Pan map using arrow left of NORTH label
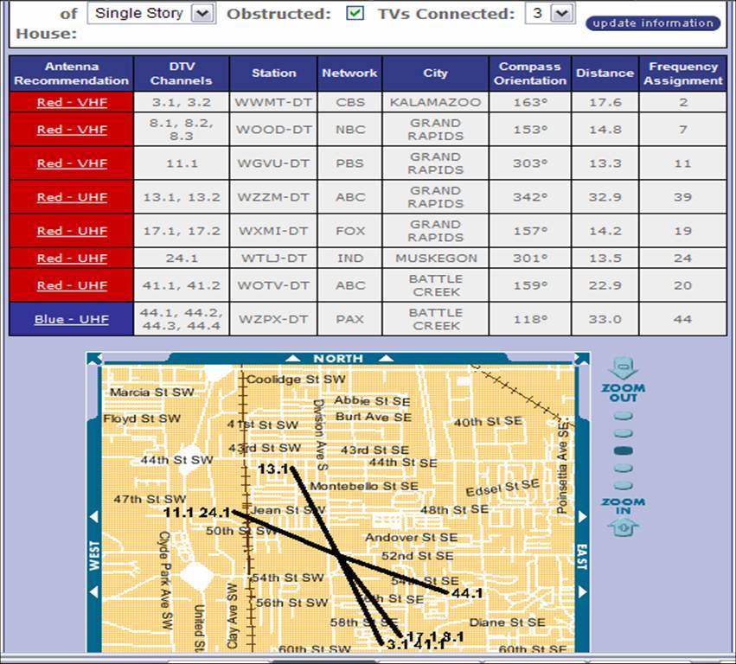 click(x=293, y=359)
